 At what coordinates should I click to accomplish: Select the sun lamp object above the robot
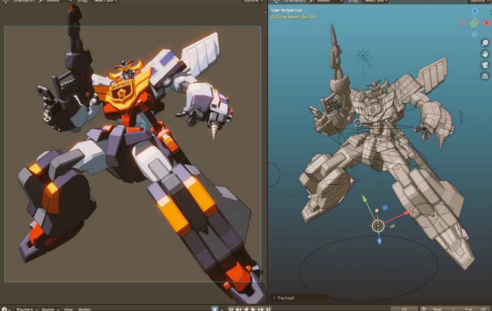pos(363,55)
